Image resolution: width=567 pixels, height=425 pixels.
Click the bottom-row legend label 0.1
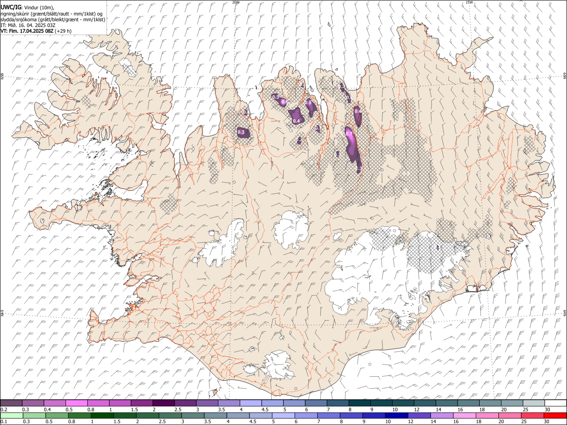[4, 422]
